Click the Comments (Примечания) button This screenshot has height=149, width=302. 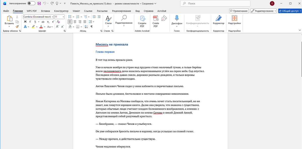[x=239, y=11]
